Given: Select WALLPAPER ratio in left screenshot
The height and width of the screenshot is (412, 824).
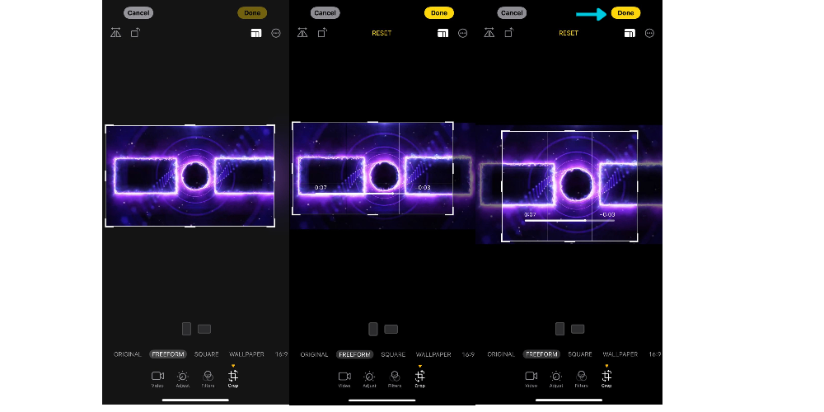Looking at the screenshot, I should [x=246, y=354].
